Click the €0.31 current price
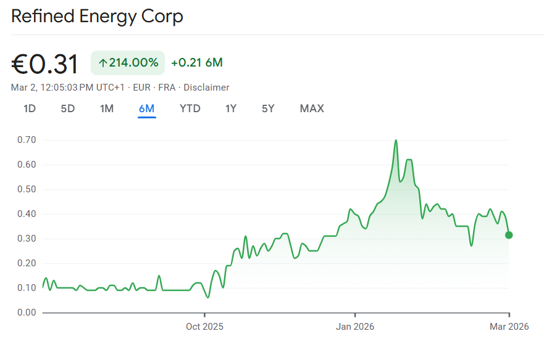This screenshot has height=339, width=544. [45, 64]
